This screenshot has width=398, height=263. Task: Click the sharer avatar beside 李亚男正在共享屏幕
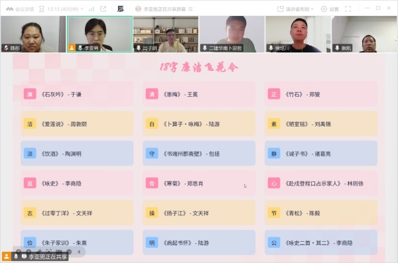[x=138, y=9]
